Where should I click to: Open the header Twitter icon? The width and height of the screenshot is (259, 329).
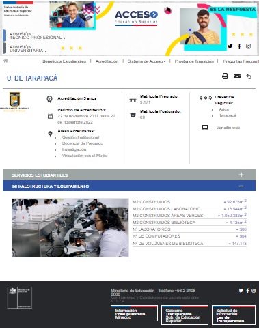230,46
